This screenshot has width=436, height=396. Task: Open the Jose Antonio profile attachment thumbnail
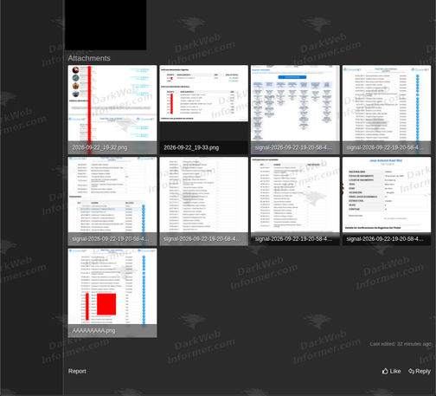387,201
